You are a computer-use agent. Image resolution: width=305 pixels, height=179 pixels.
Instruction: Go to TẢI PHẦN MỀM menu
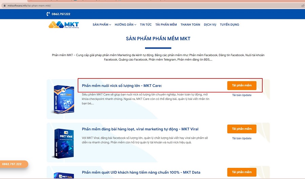click(x=166, y=25)
